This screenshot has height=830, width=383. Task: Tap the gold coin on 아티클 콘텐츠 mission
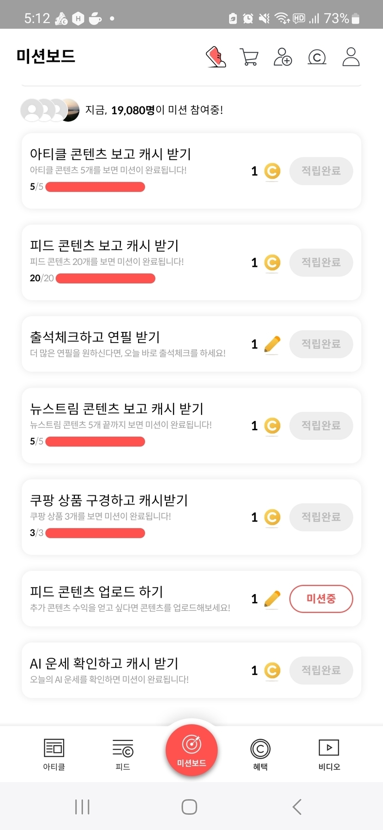[272, 171]
